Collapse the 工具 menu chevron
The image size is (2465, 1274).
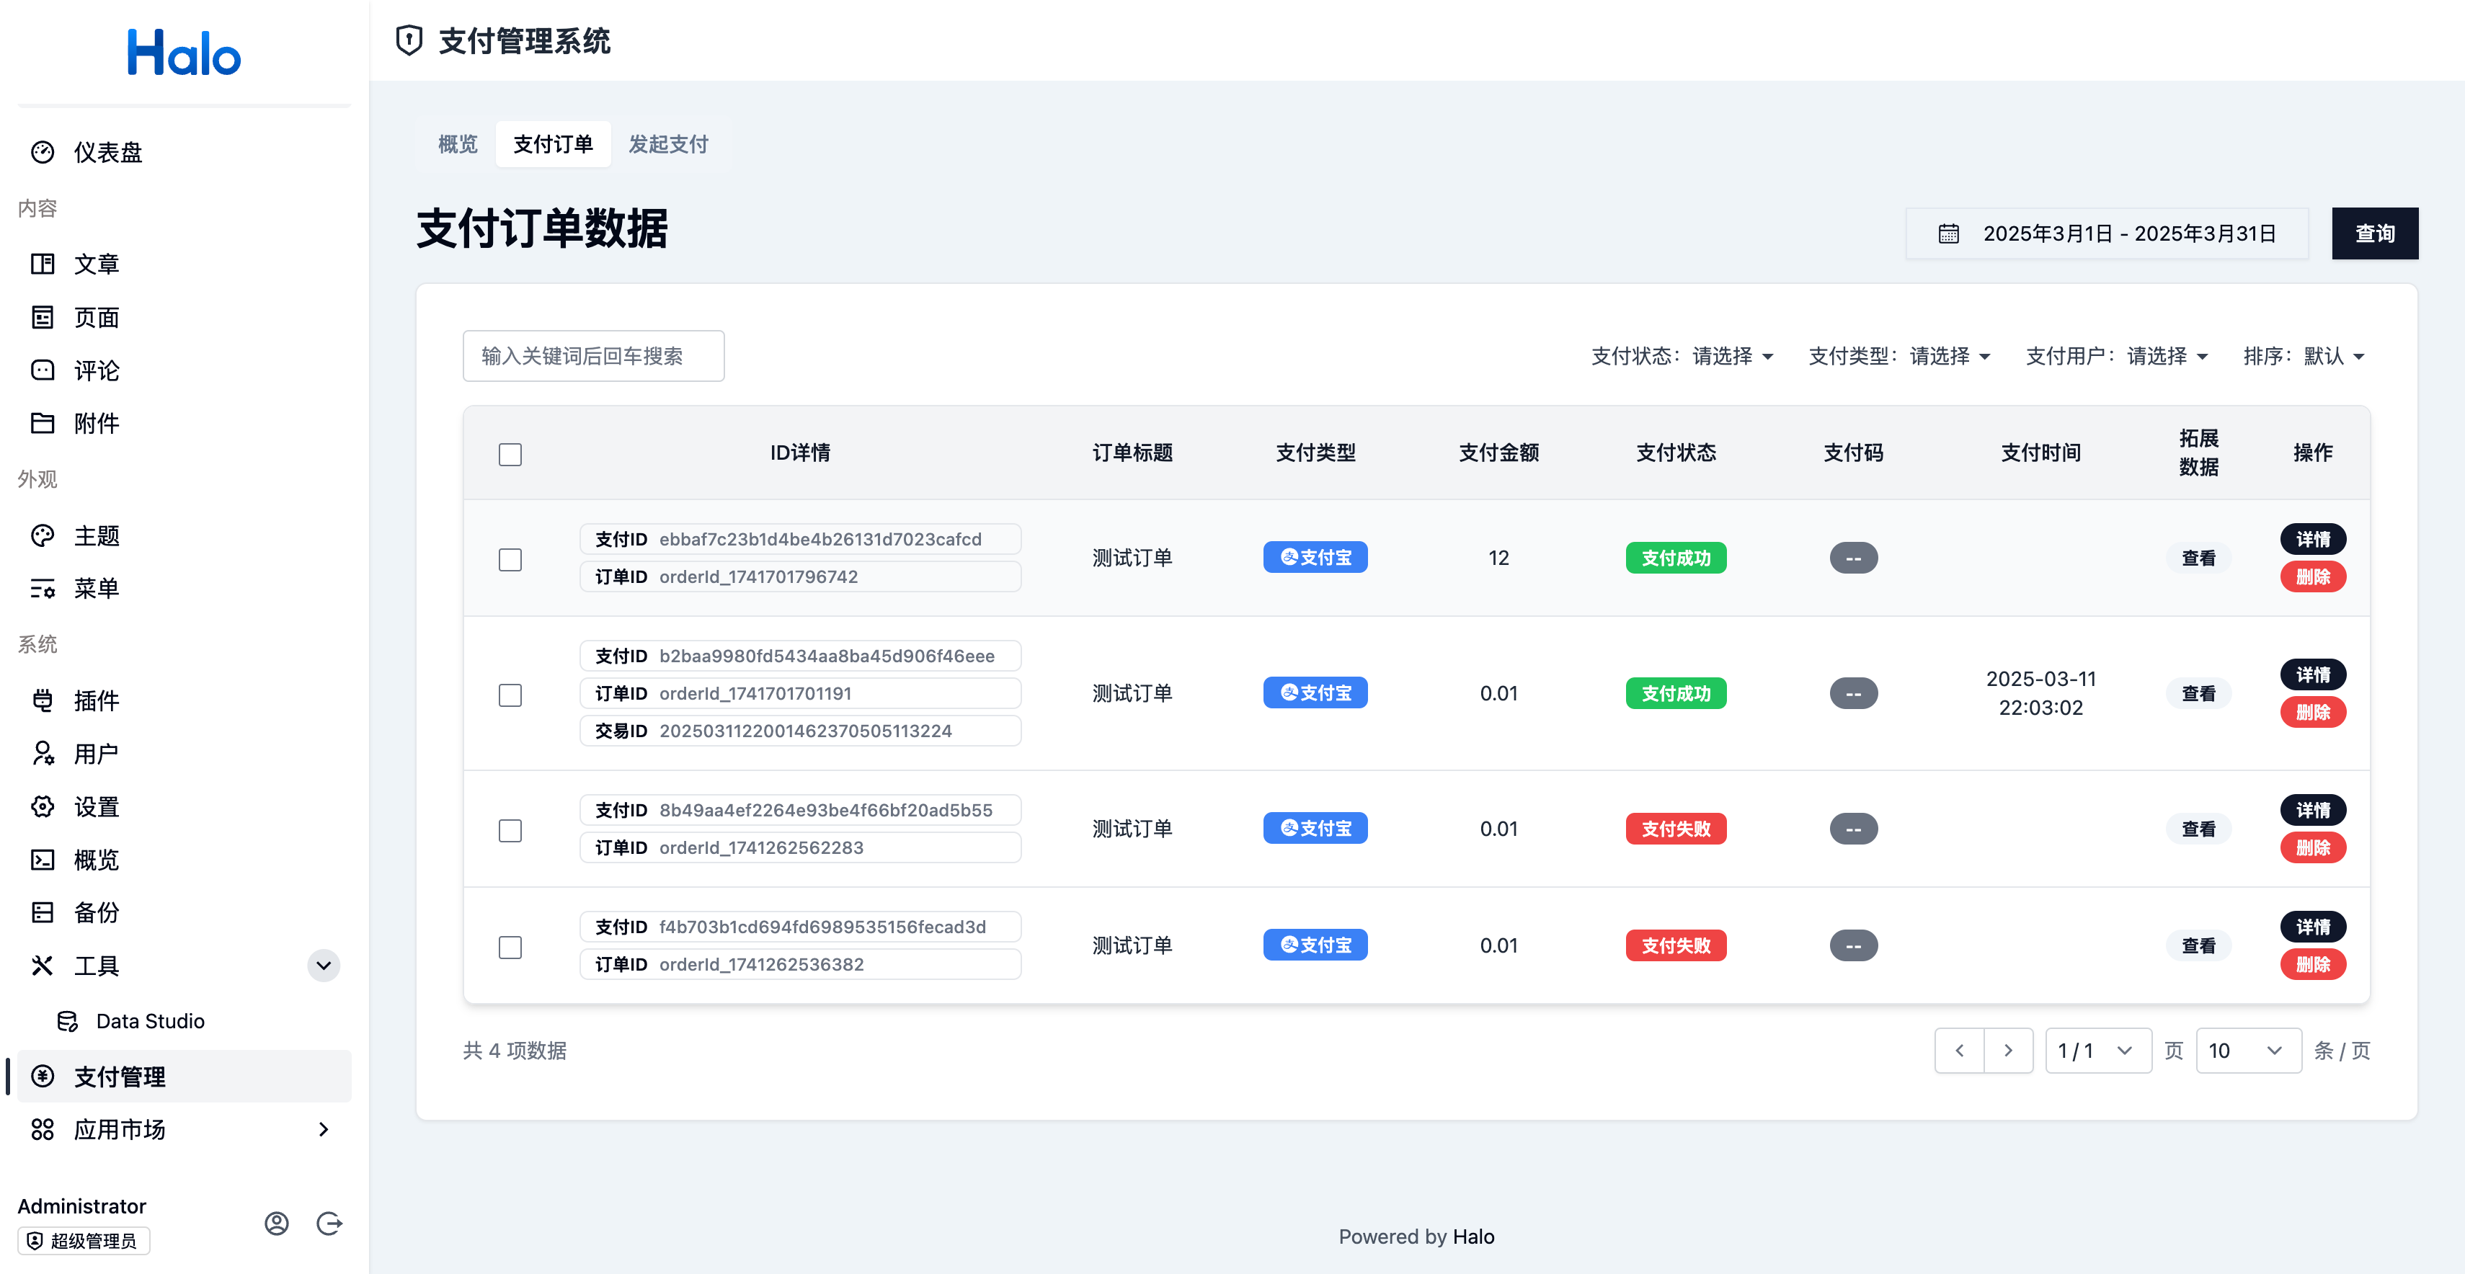coord(324,965)
